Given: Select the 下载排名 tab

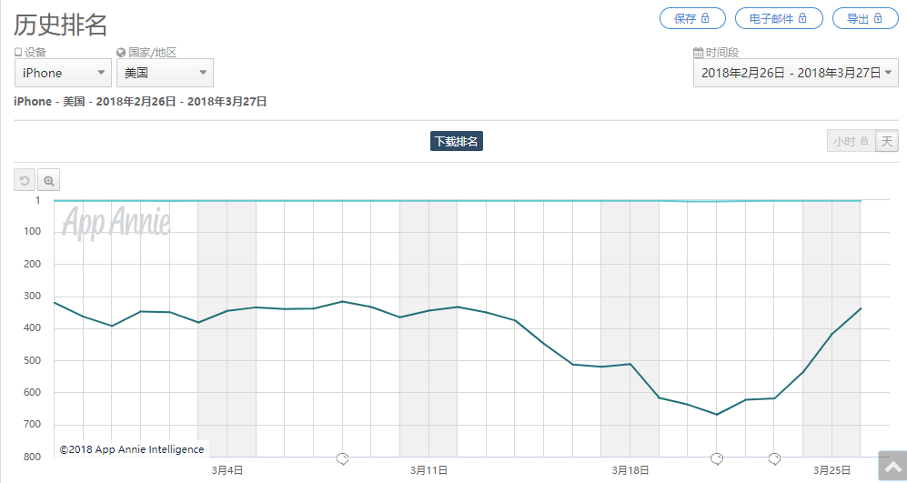Looking at the screenshot, I should 457,141.
